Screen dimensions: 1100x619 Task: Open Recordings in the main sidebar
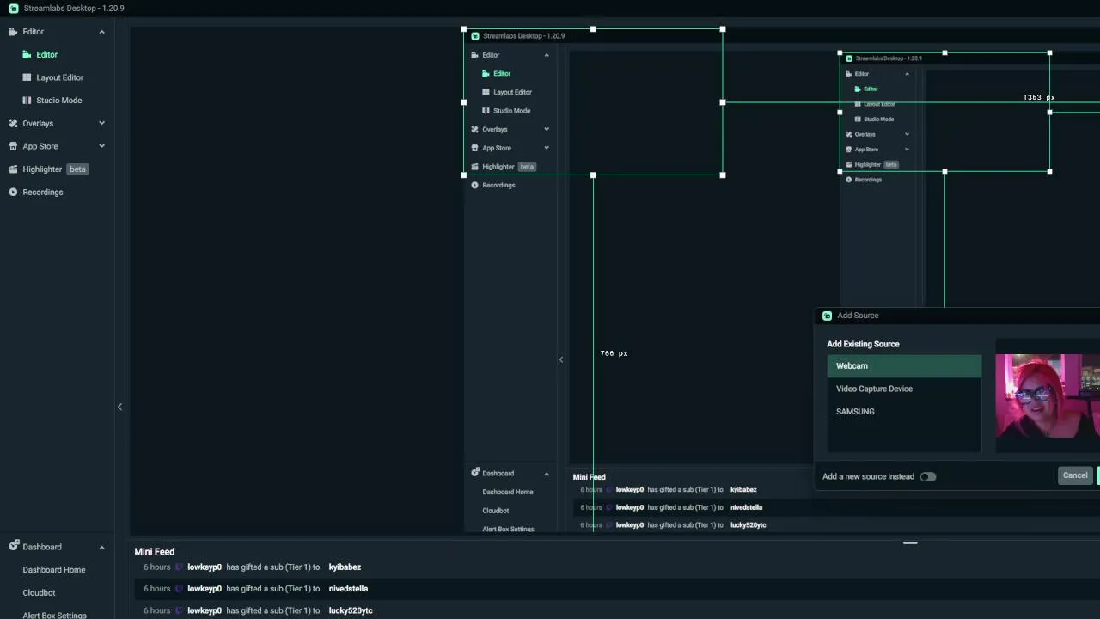pos(43,193)
